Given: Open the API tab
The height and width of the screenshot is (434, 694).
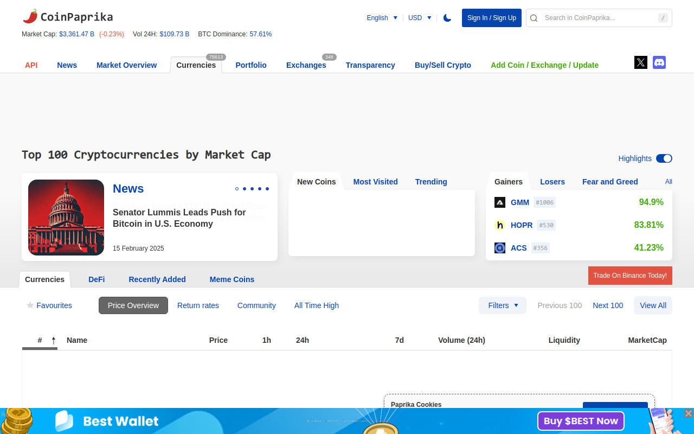Looking at the screenshot, I should coord(31,65).
